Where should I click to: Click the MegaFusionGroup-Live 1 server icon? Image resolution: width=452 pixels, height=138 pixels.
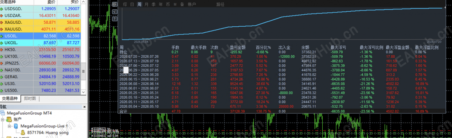pos(16,126)
